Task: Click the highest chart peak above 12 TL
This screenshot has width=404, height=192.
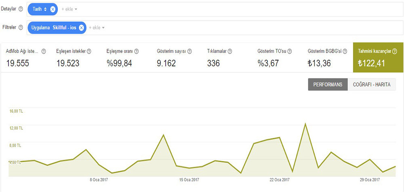Action: click(x=305, y=124)
